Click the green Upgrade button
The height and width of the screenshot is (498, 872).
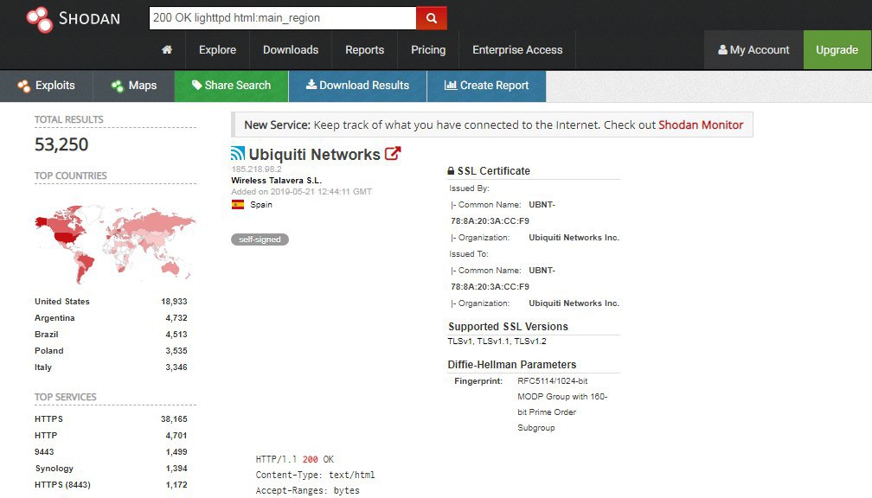coord(837,49)
